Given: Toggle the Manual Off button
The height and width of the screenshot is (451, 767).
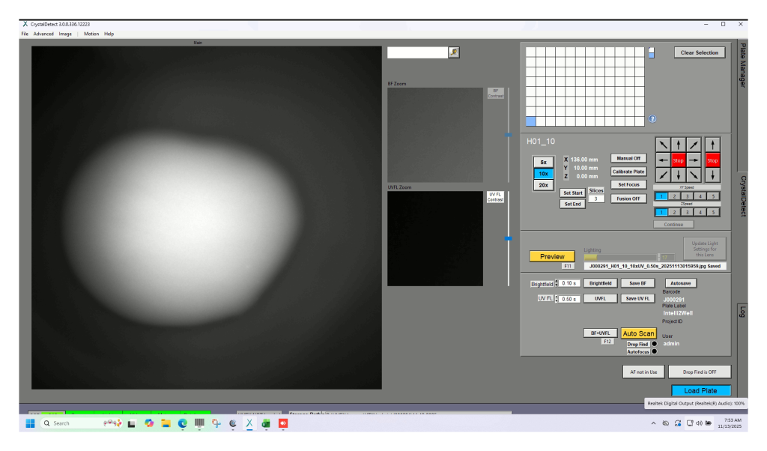Looking at the screenshot, I should click(x=628, y=158).
